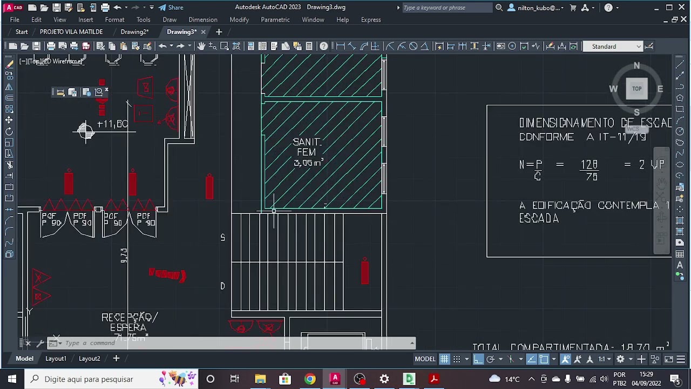Image resolution: width=691 pixels, height=389 pixels.
Task: Open the annotation scale 1:1 dropdown
Action: (x=605, y=359)
